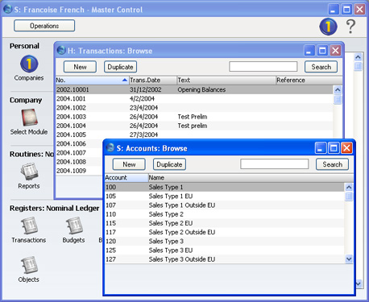Open the Objects register icon
Viewport: 369px width, 302px height.
pyautogui.click(x=29, y=265)
